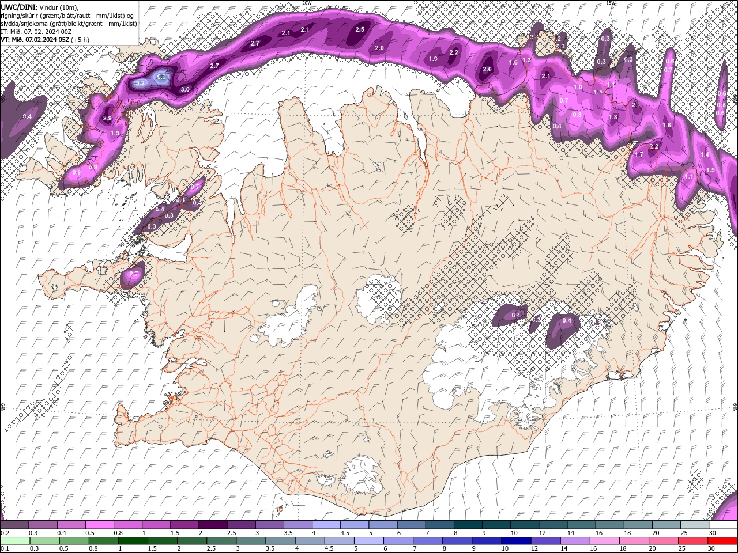Pick the dark teal 8–9 swatch in upper legend
This screenshot has height=553, width=738.
468,525
